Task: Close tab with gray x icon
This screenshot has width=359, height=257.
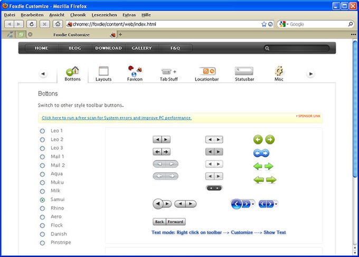Action: [30, 34]
